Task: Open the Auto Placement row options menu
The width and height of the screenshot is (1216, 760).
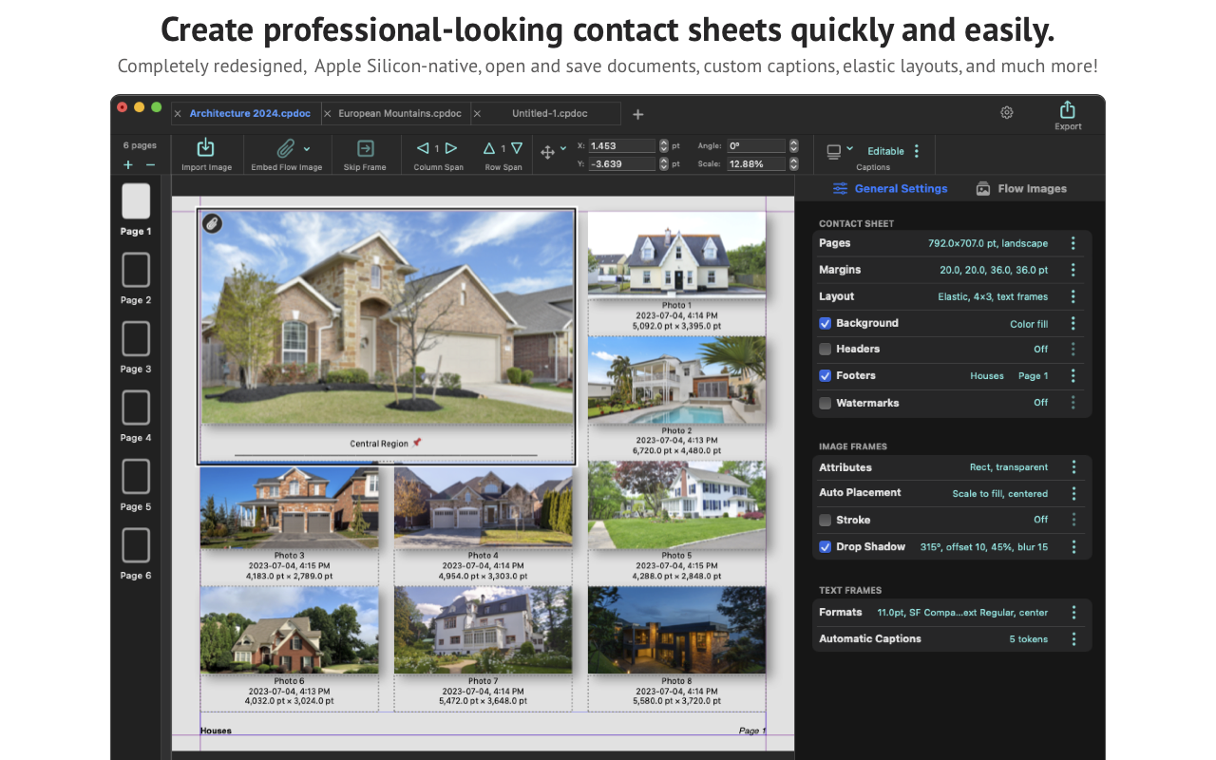Action: (x=1073, y=493)
